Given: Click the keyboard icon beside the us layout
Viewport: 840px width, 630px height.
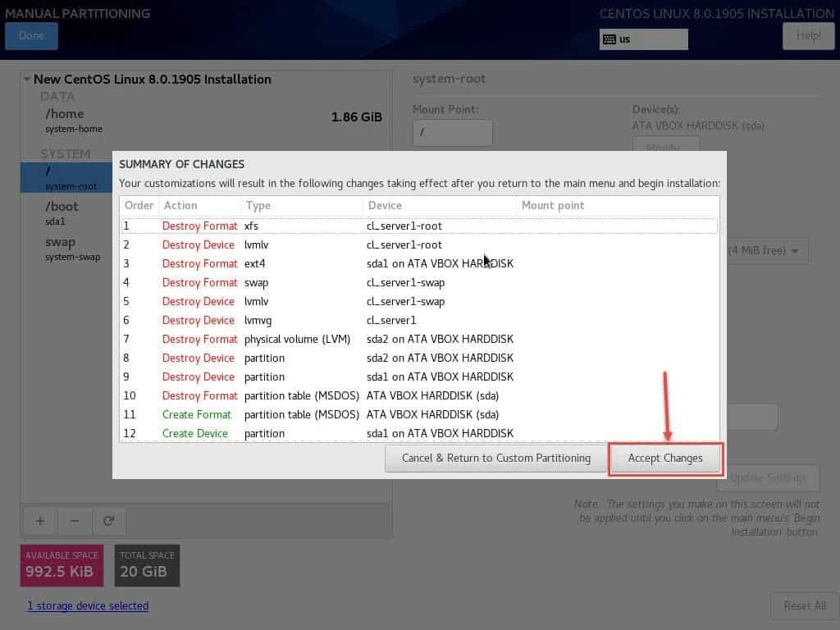Looking at the screenshot, I should point(609,39).
